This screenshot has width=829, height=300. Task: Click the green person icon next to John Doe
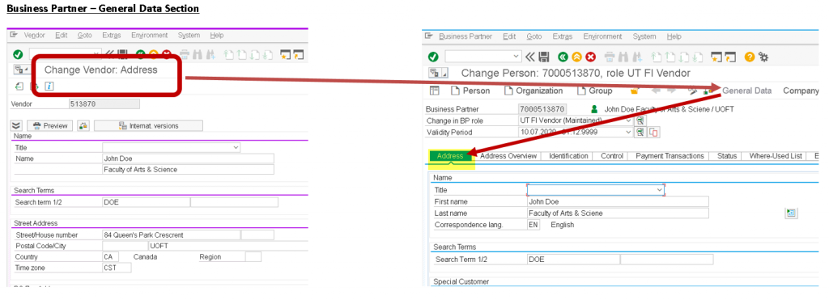tap(593, 109)
